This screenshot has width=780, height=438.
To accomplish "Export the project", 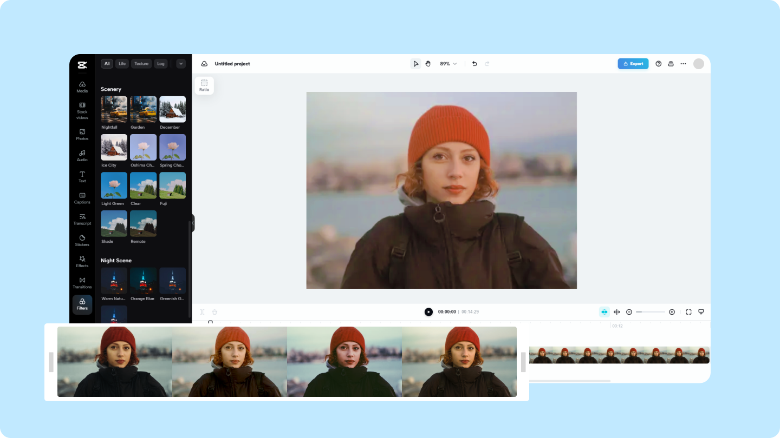I will pos(633,64).
